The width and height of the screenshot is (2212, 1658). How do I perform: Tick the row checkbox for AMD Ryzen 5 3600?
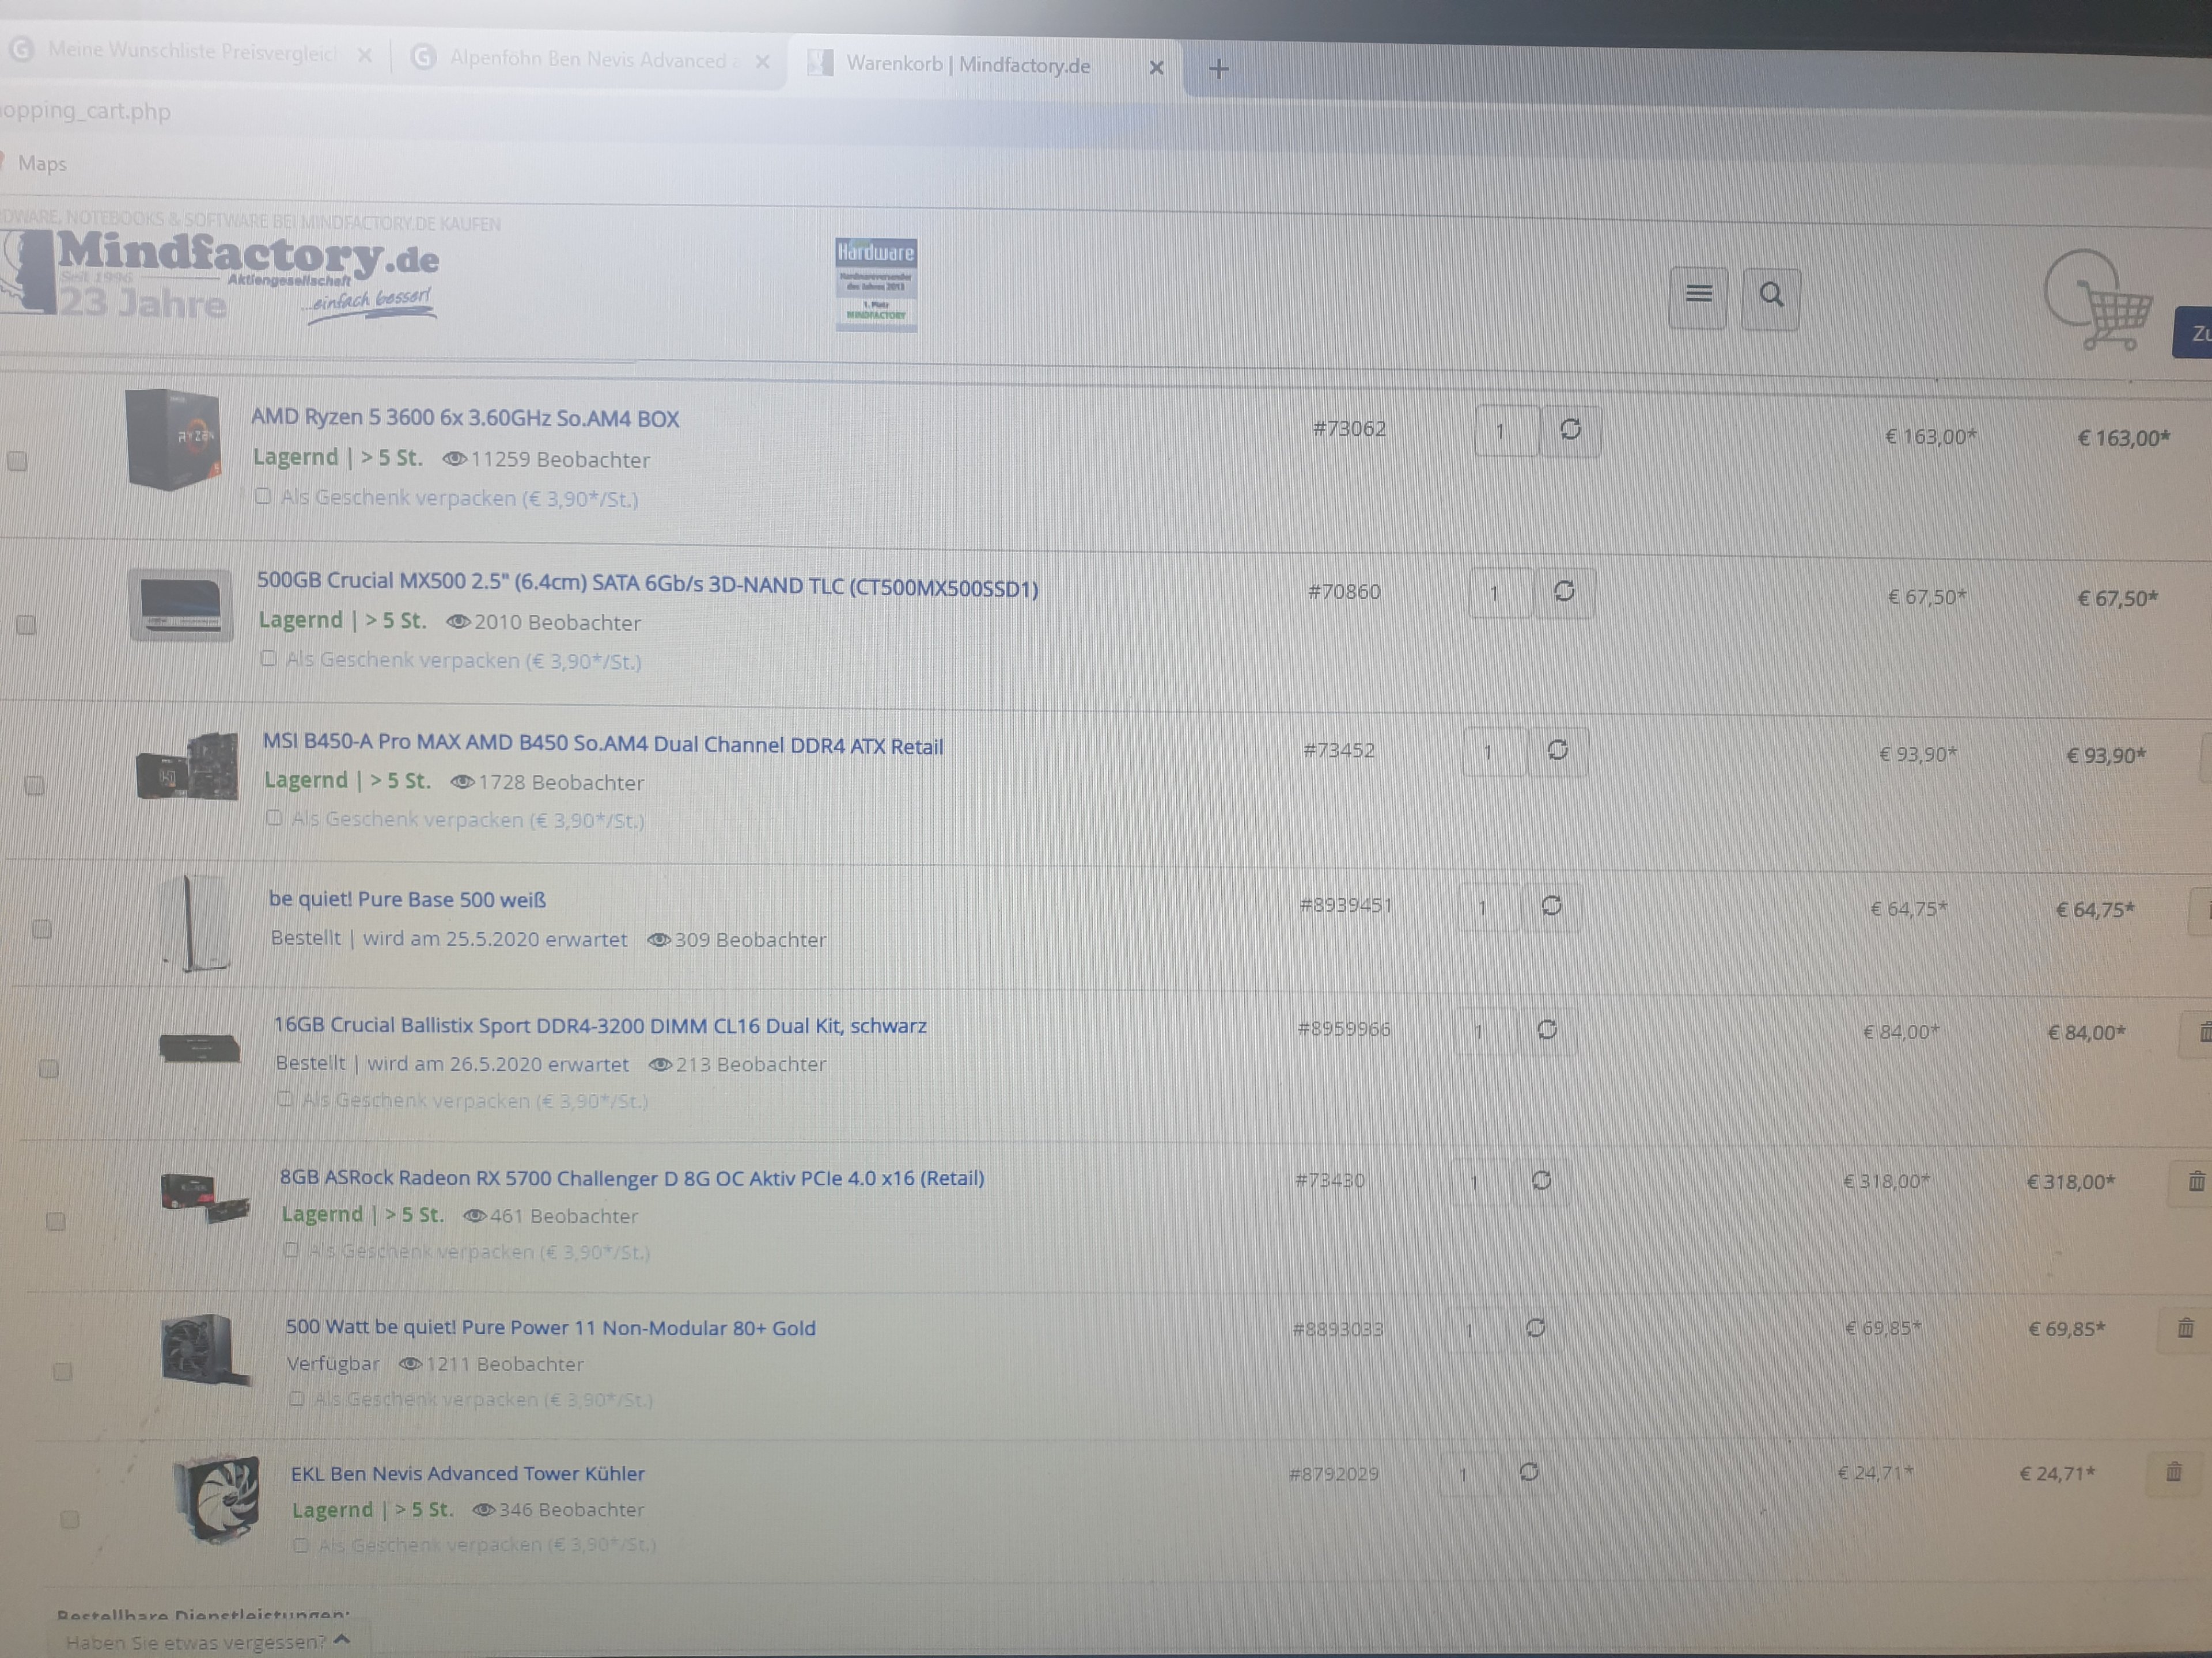point(17,461)
